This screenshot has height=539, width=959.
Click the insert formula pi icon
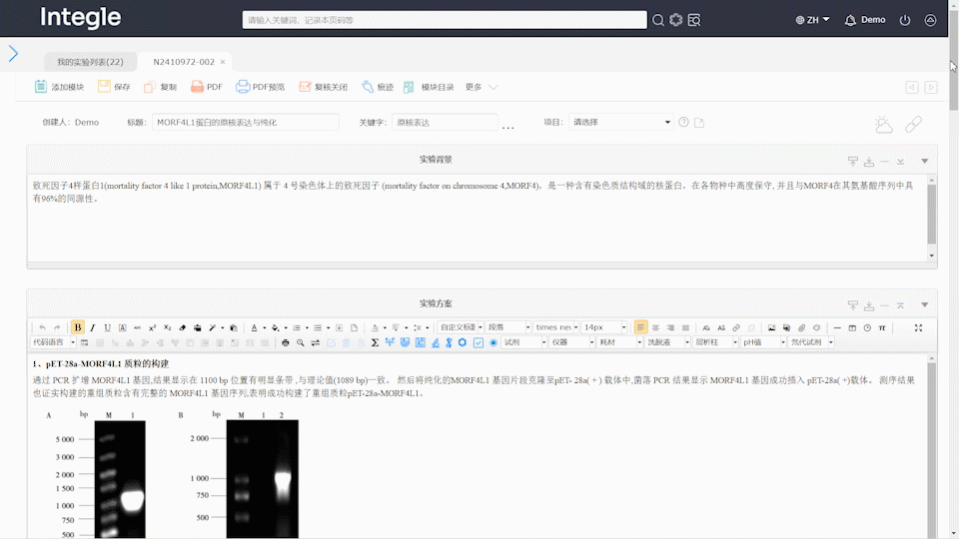[x=882, y=327]
